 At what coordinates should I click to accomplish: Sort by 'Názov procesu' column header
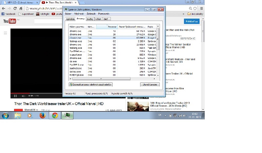click(x=78, y=27)
